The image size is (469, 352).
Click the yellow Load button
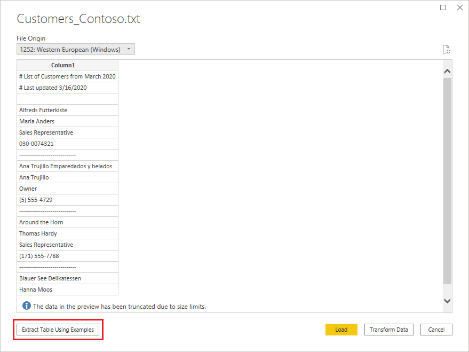pyautogui.click(x=341, y=330)
